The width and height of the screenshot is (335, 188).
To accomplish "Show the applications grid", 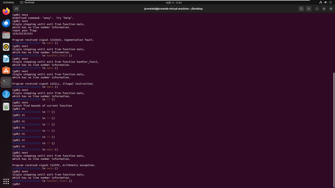I will tap(6, 181).
